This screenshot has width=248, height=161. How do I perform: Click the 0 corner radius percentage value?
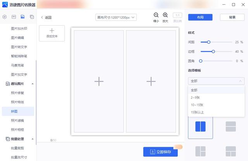(x=237, y=61)
